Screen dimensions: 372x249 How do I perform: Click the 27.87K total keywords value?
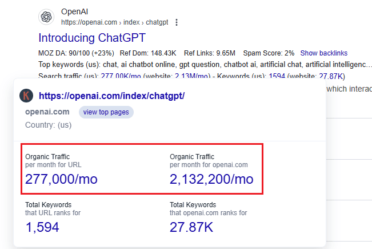191,227
